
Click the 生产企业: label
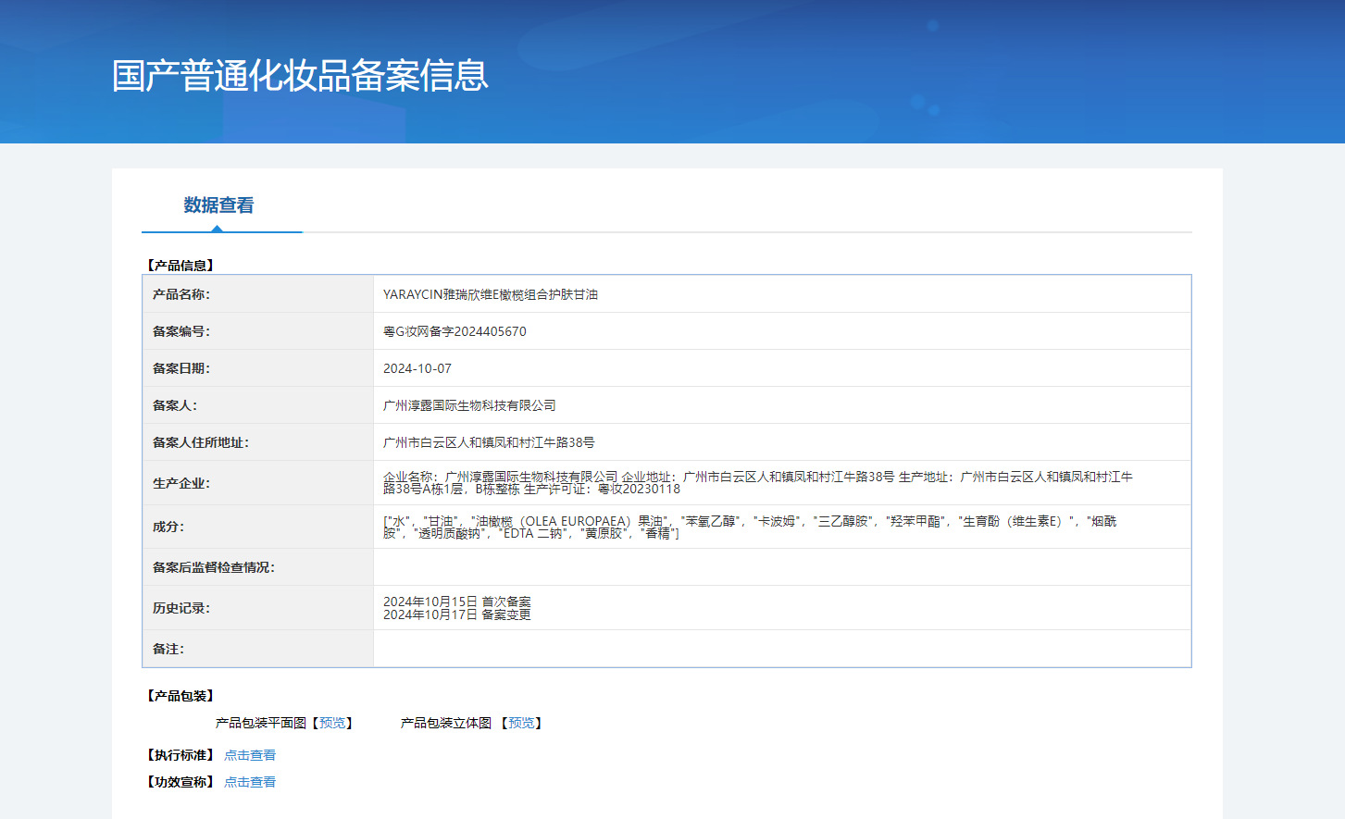(x=181, y=483)
